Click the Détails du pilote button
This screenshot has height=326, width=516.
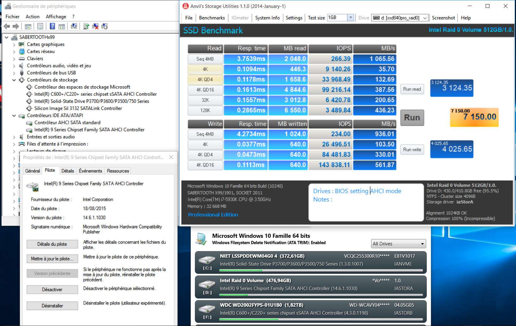[52, 244]
